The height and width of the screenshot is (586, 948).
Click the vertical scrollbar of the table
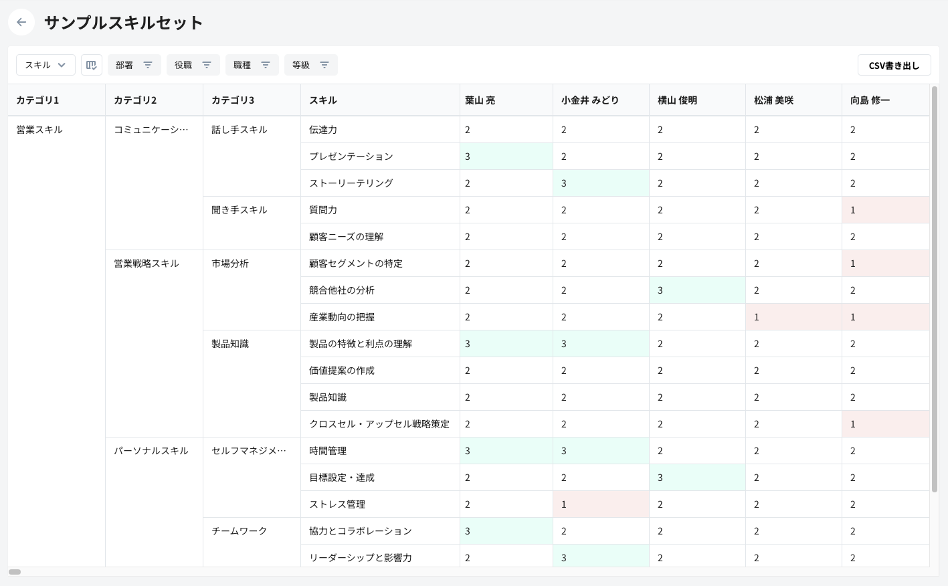pos(935,288)
